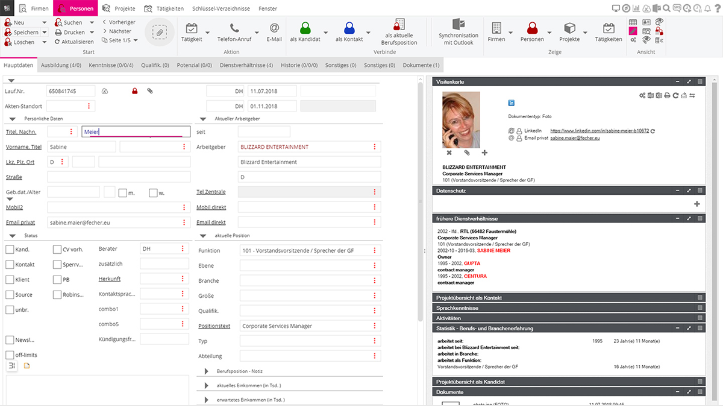Expand Berufsposition - Notiz section
723x407 pixels.
[206, 371]
